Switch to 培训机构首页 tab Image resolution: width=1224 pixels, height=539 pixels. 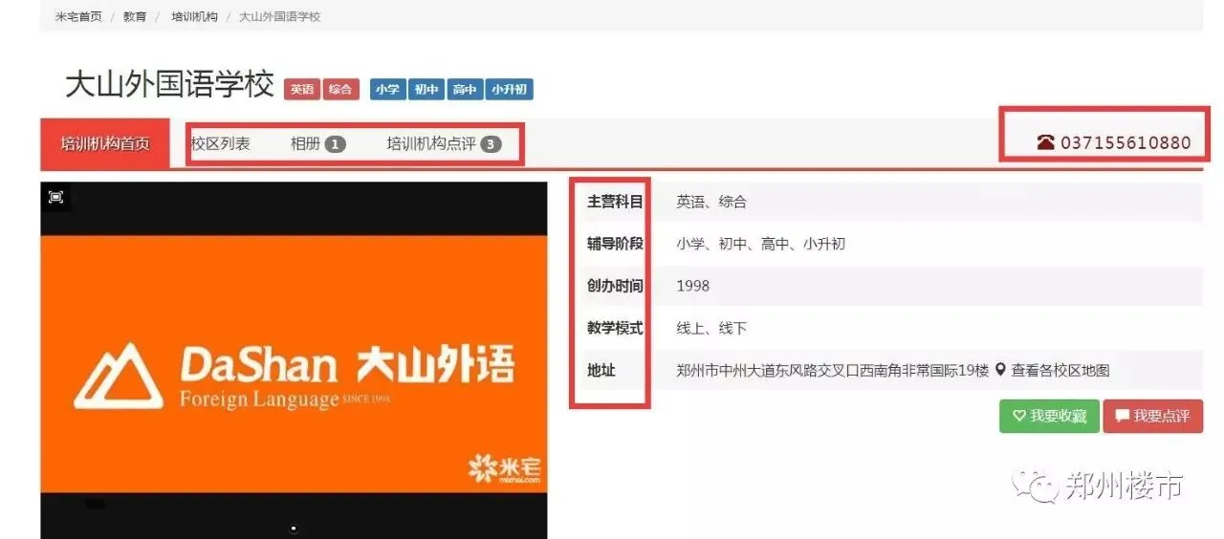(105, 144)
